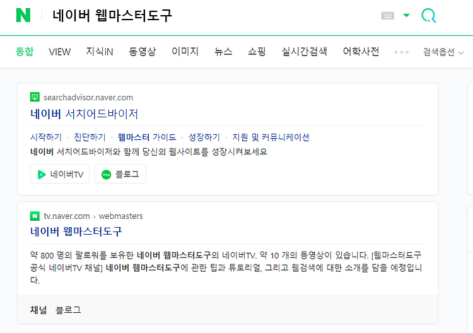This screenshot has height=333, width=473.
Task: Open the tv.naver.com URL link
Action: [67, 216]
